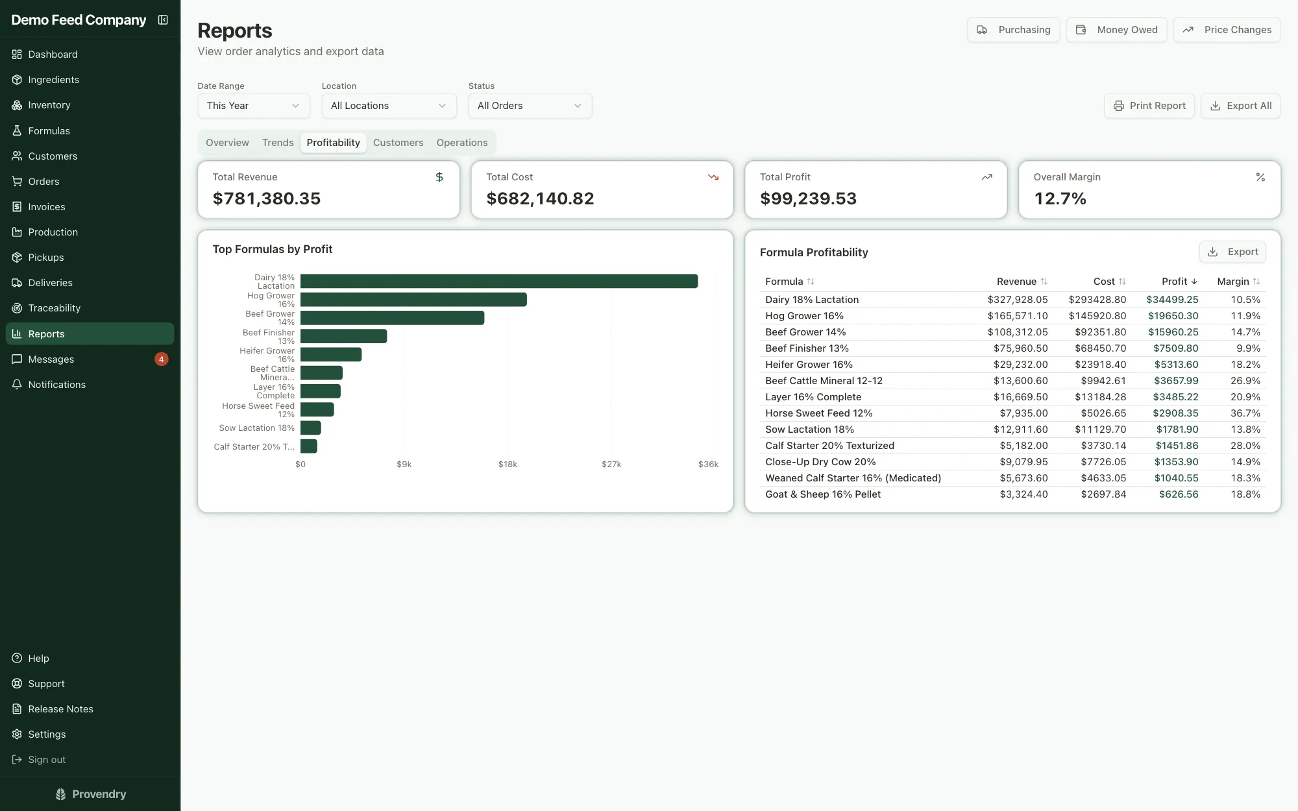Click the uptrend icon on Total Profit card
Image resolution: width=1298 pixels, height=811 pixels.
point(987,177)
